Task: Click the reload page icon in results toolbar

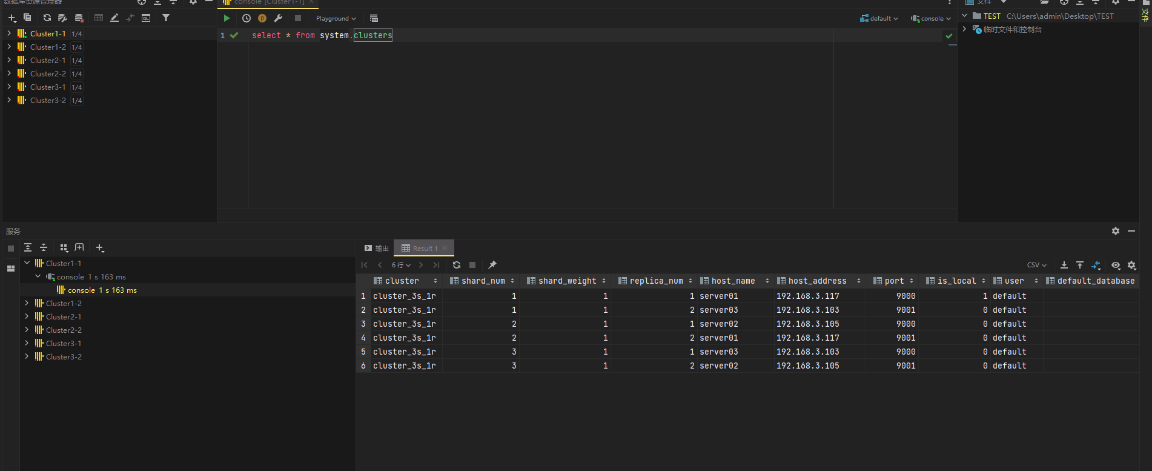Action: [x=457, y=265]
